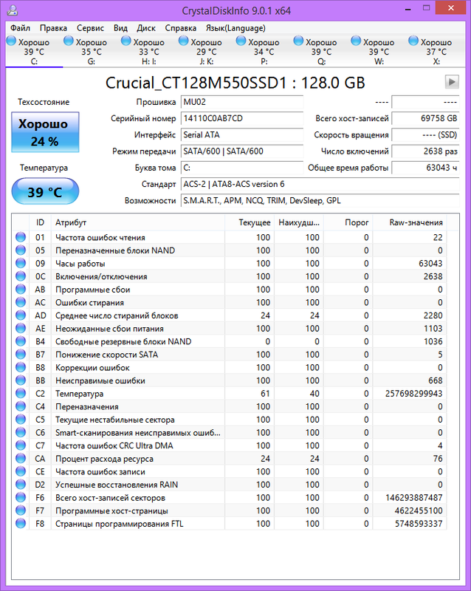The image size is (471, 591).
Task: Select disk Q: status tab
Action: (x=321, y=51)
